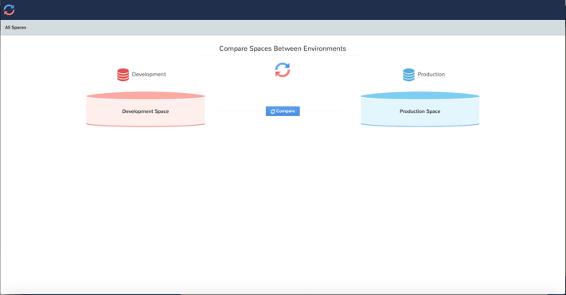Select the Development Space cylinder

coord(146,109)
